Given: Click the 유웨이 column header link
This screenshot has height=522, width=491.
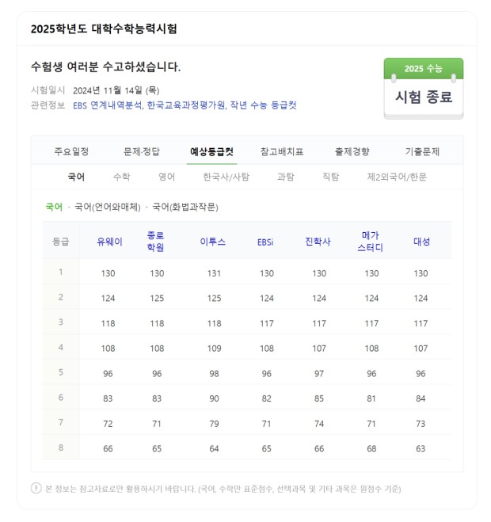Looking at the screenshot, I should (x=108, y=242).
